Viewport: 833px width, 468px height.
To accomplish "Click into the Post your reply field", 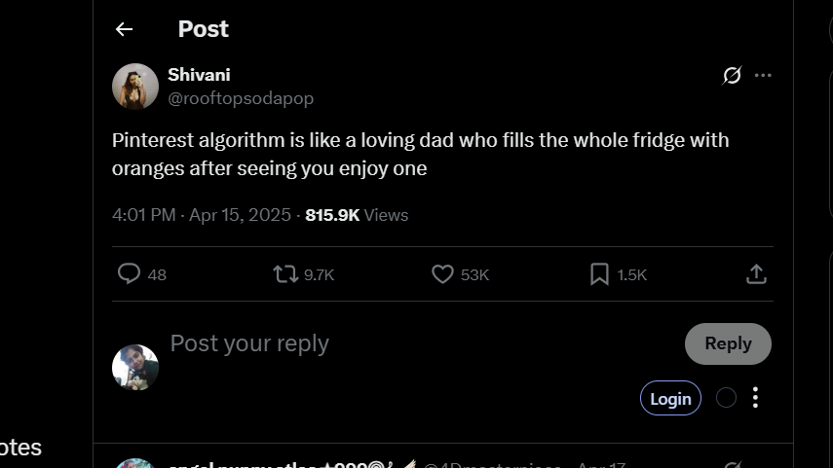I will click(390, 343).
